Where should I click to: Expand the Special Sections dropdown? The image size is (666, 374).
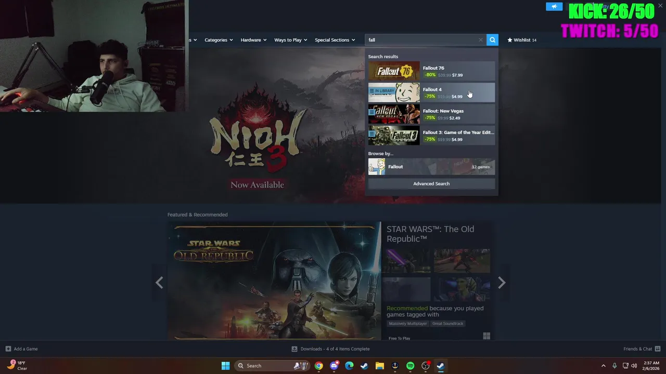(335, 40)
